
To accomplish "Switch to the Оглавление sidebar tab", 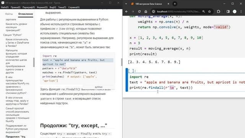I will point(26,14).
